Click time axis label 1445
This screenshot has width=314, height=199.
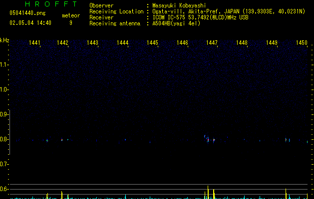(x=152, y=43)
